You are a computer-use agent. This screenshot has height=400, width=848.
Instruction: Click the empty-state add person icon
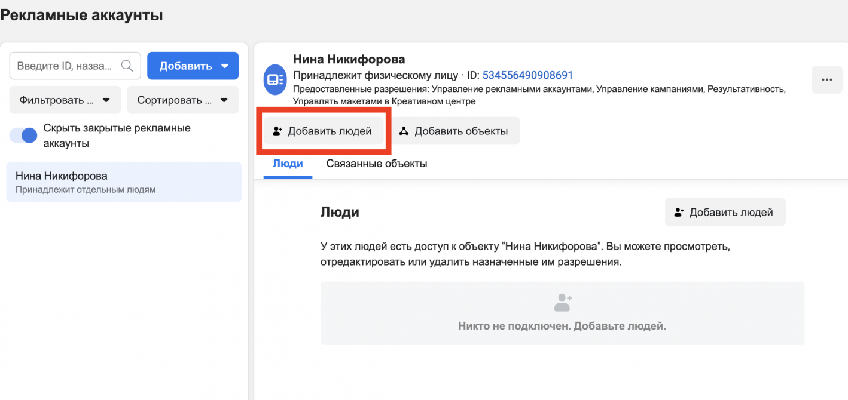pyautogui.click(x=563, y=303)
